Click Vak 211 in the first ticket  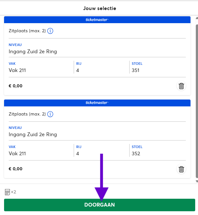17,70
